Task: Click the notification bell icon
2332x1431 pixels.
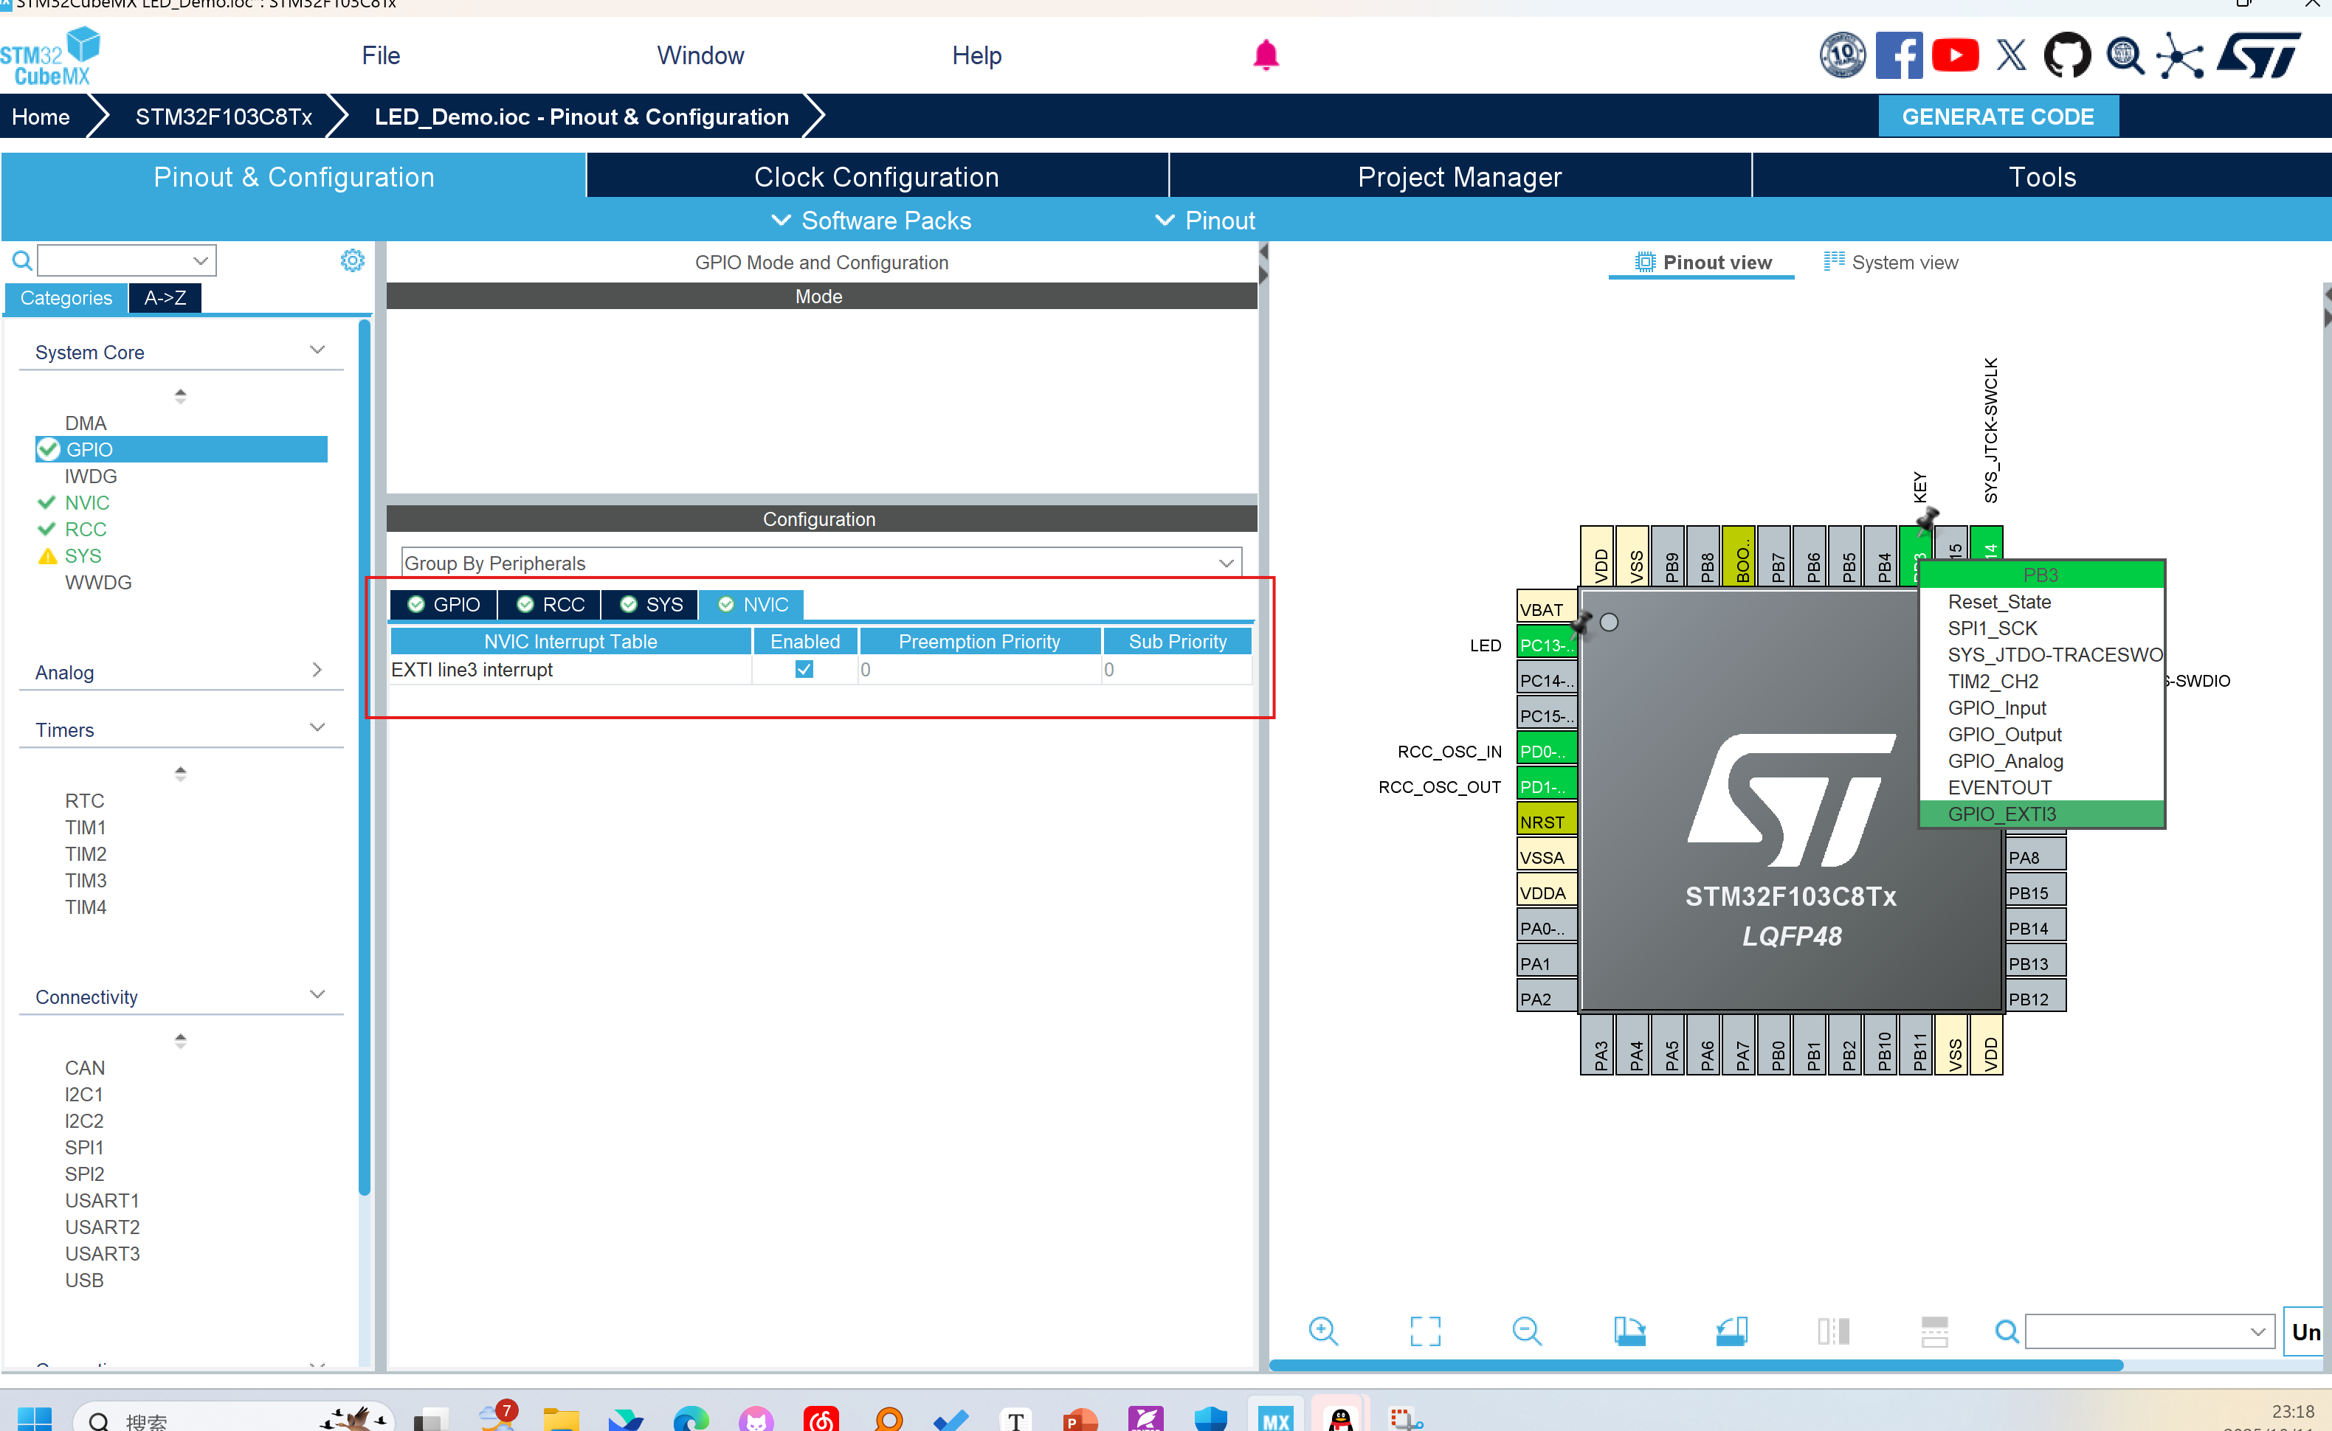Action: pos(1266,55)
